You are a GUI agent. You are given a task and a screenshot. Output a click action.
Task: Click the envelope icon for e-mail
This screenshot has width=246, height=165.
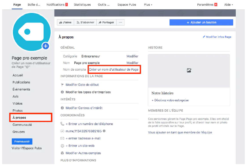pos(62,138)
